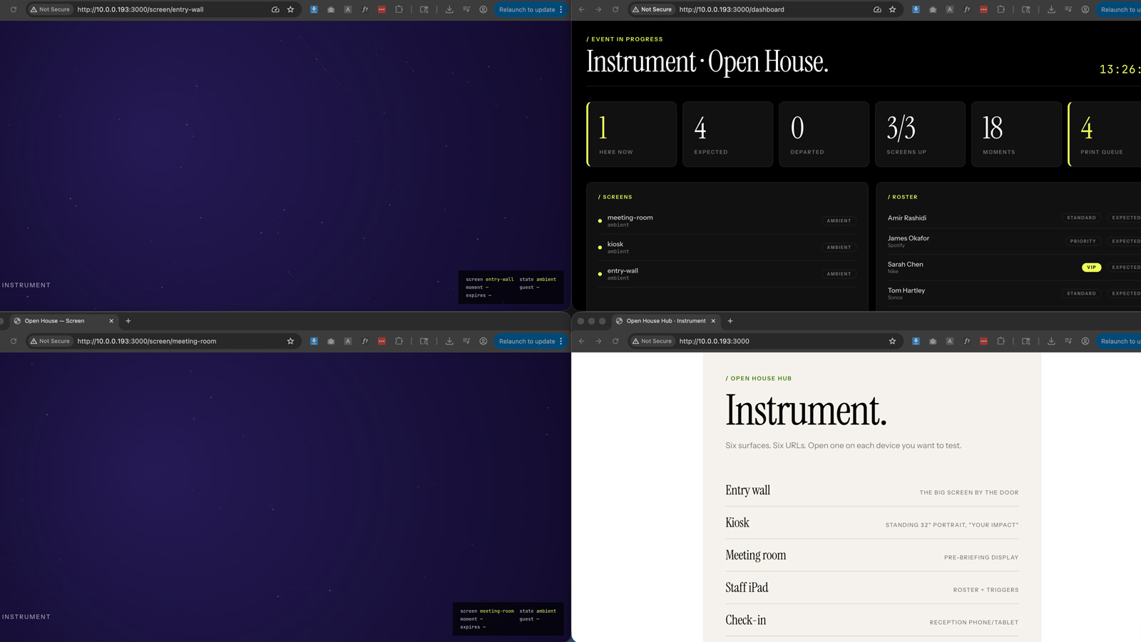Reload the meeting-room screen window
Screen dimensions: 1141x642
[14, 341]
